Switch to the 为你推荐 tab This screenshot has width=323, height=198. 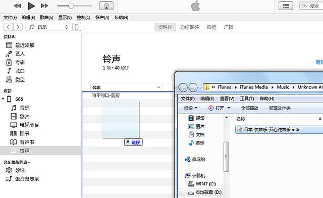[190, 27]
